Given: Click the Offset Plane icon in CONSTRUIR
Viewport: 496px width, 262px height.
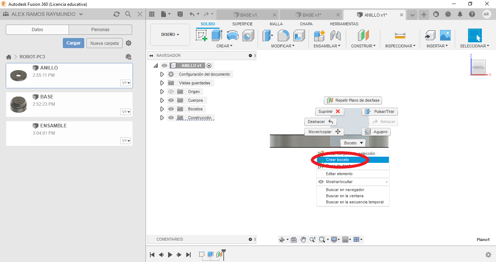Looking at the screenshot, I should [x=363, y=35].
